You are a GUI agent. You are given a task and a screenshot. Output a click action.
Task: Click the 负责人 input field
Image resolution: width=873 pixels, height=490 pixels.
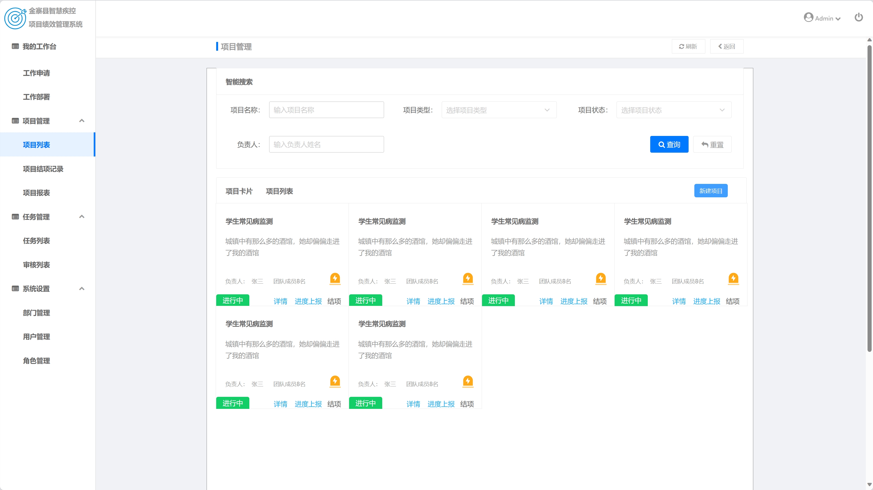[x=326, y=144]
